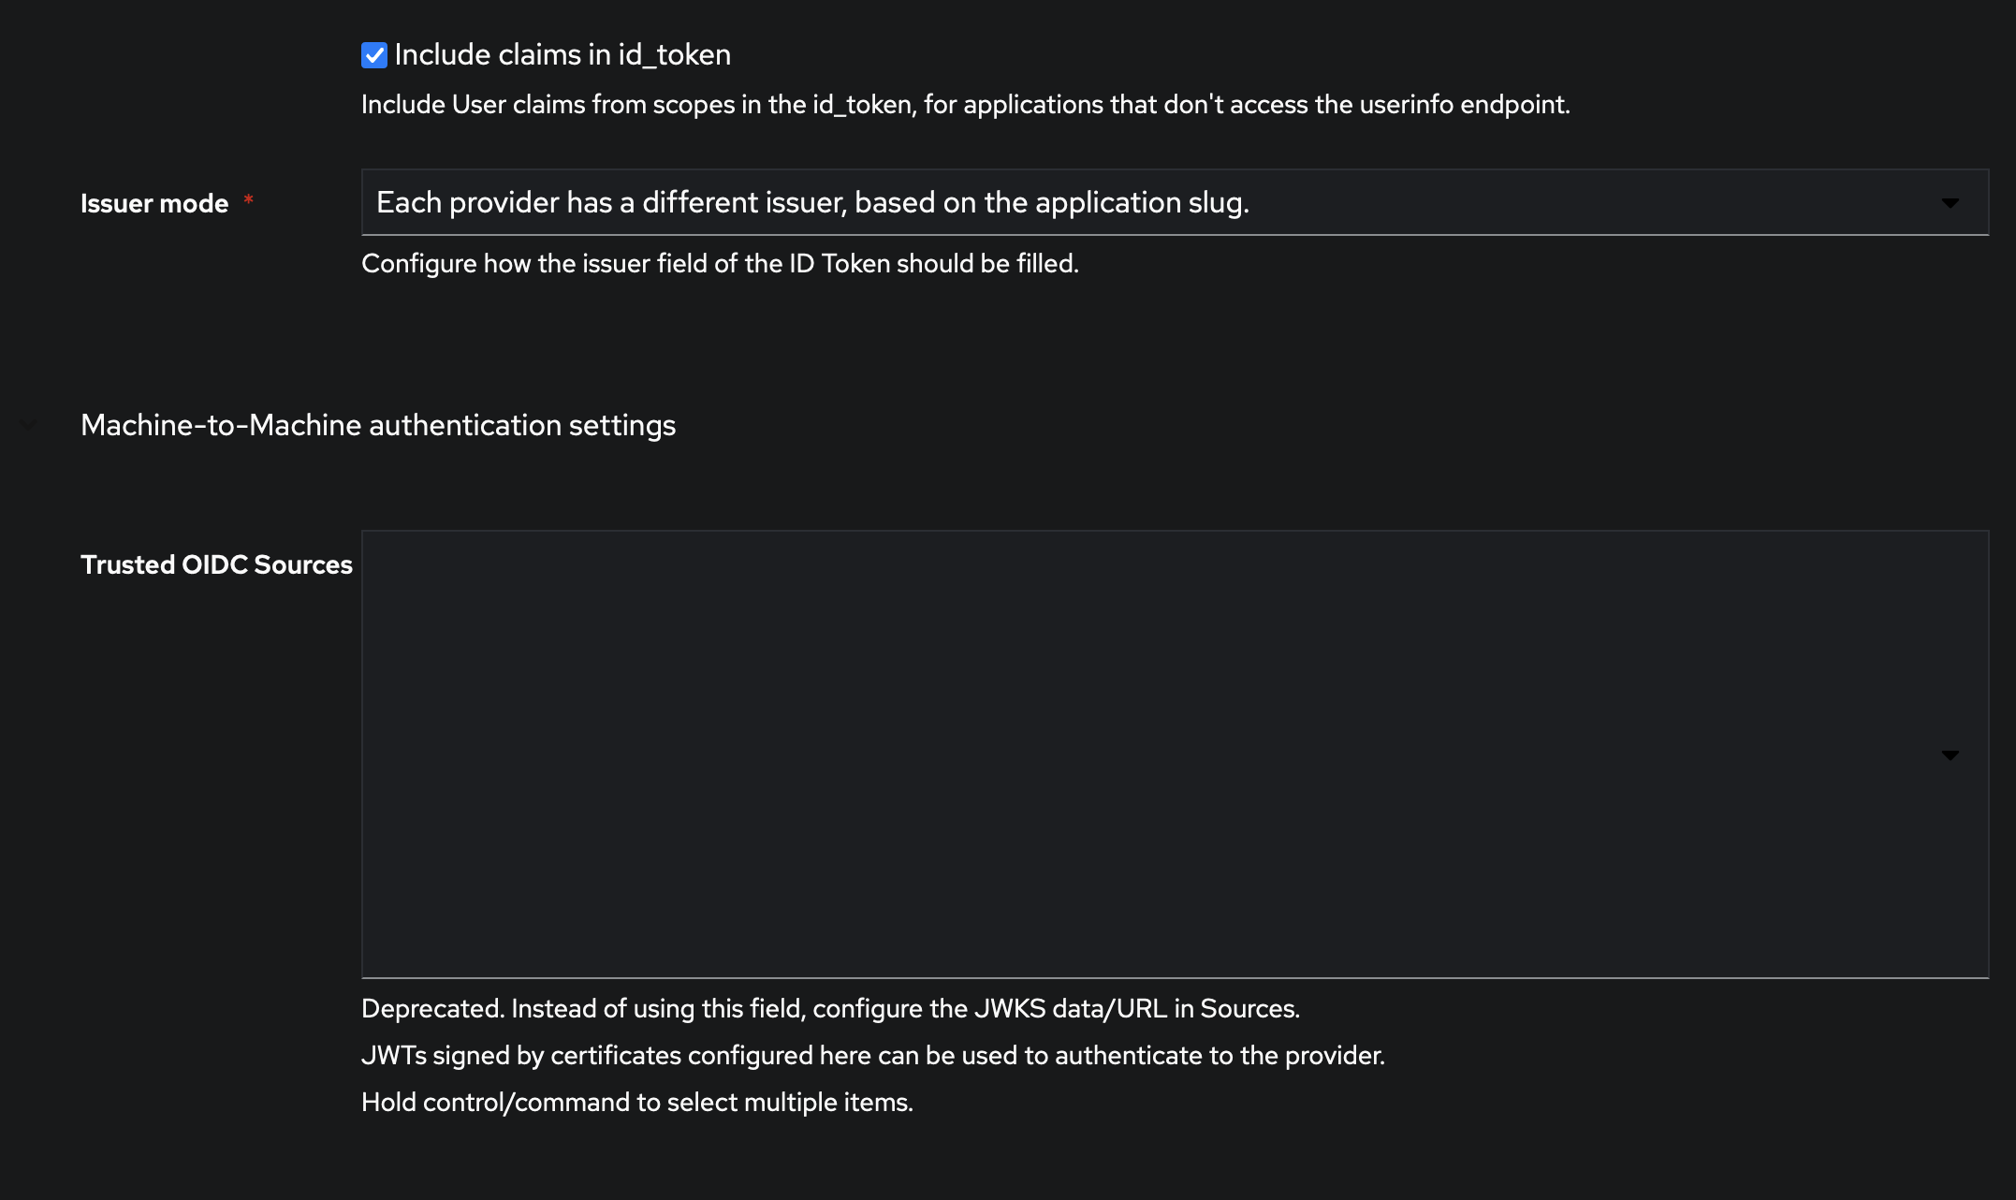The image size is (2016, 1200).
Task: Click the Trusted OIDC Sources label
Action: pyautogui.click(x=216, y=563)
